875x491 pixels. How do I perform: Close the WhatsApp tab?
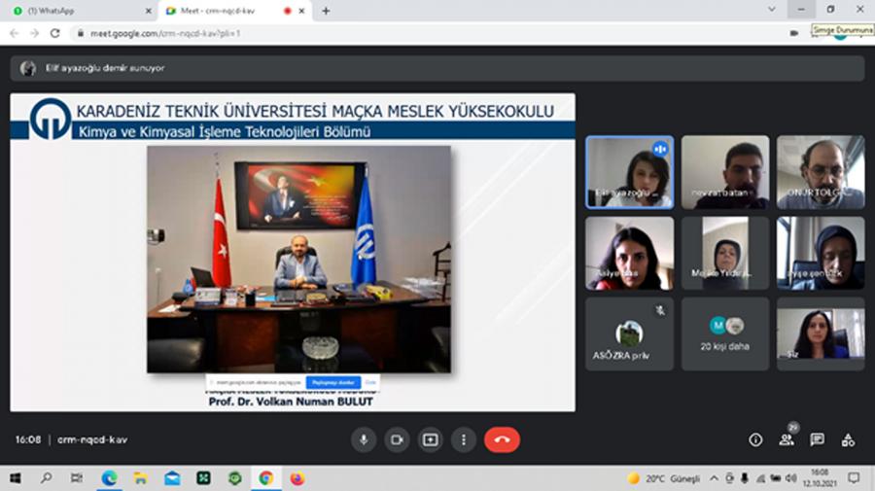pyautogui.click(x=148, y=11)
